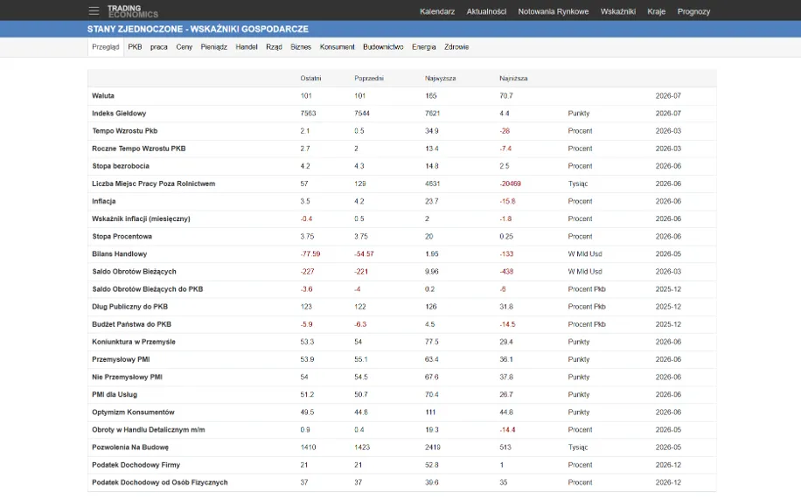Click the Trading Economics logo
This screenshot has height=499, width=801.
pos(133,11)
